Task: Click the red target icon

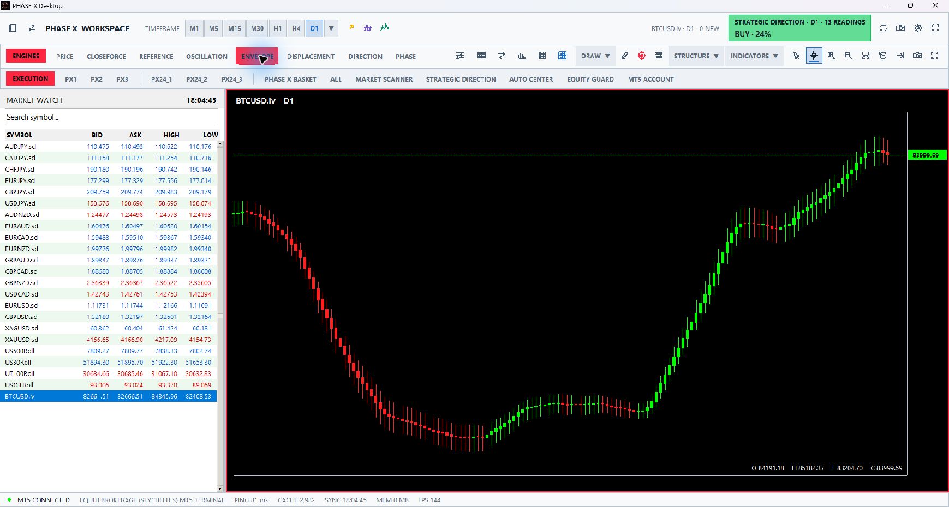Action: coord(642,56)
